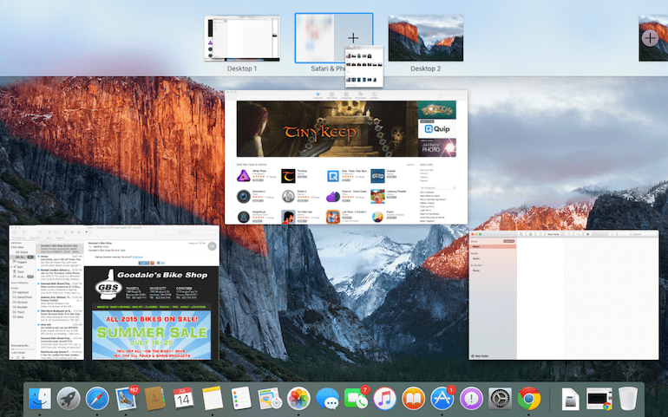This screenshot has height=417, width=668.
Task: Open iBooks orange book icon
Action: (414, 399)
